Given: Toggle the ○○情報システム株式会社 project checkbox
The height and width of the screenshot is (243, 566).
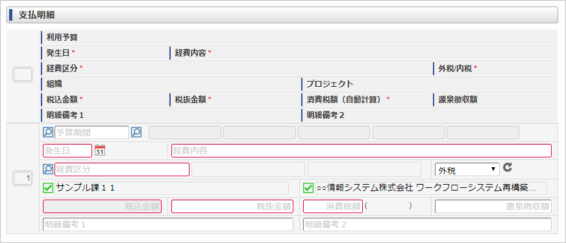Looking at the screenshot, I should [308, 188].
